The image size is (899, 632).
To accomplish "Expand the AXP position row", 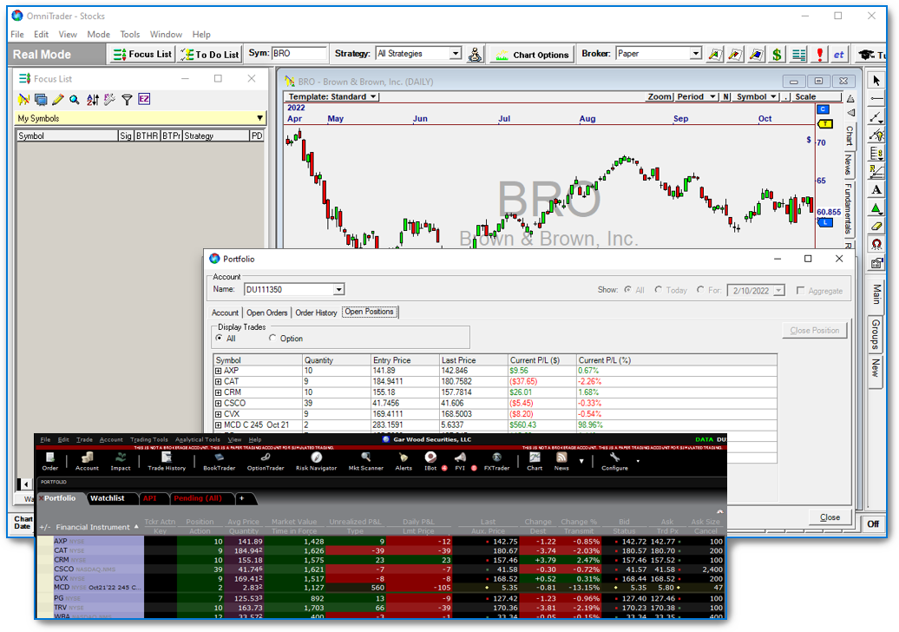I will [219, 371].
